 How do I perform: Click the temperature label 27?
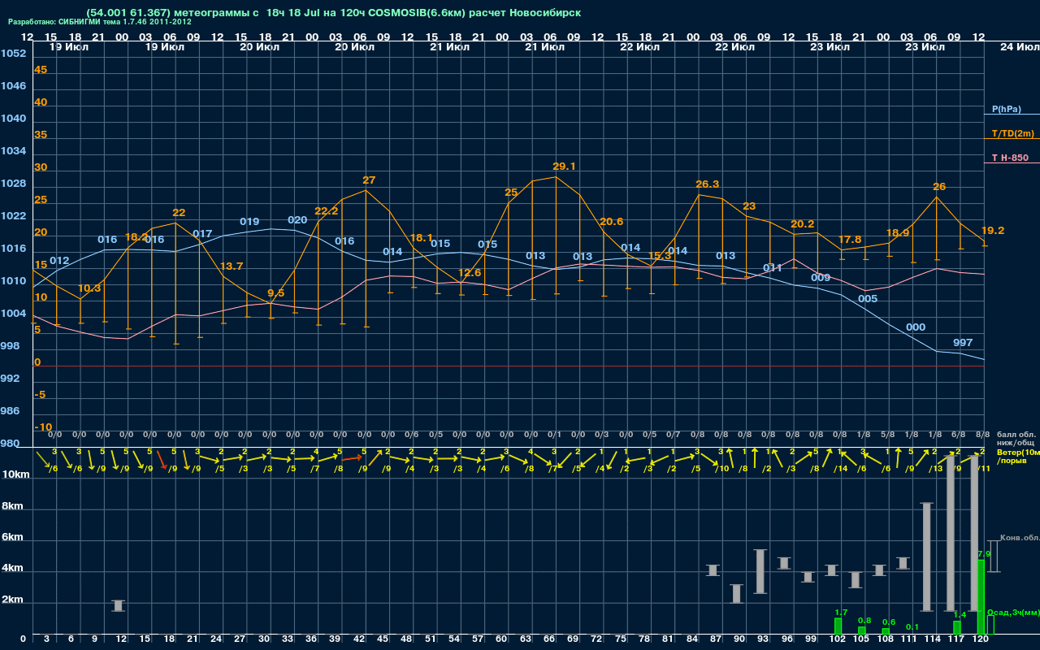click(x=369, y=180)
